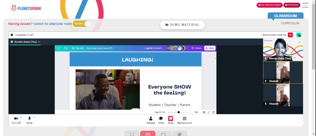The height and width of the screenshot is (136, 316).
Task: Switch to the CURRICULUM tab
Action: [290, 23]
